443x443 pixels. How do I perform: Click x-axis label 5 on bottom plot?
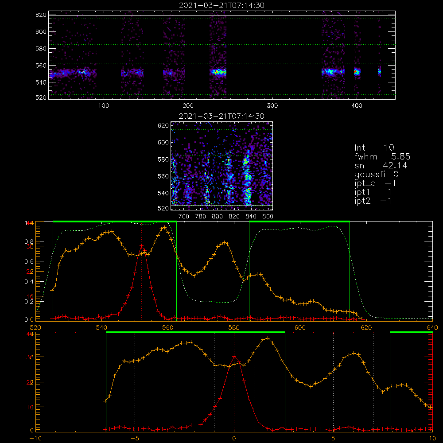(333, 438)
